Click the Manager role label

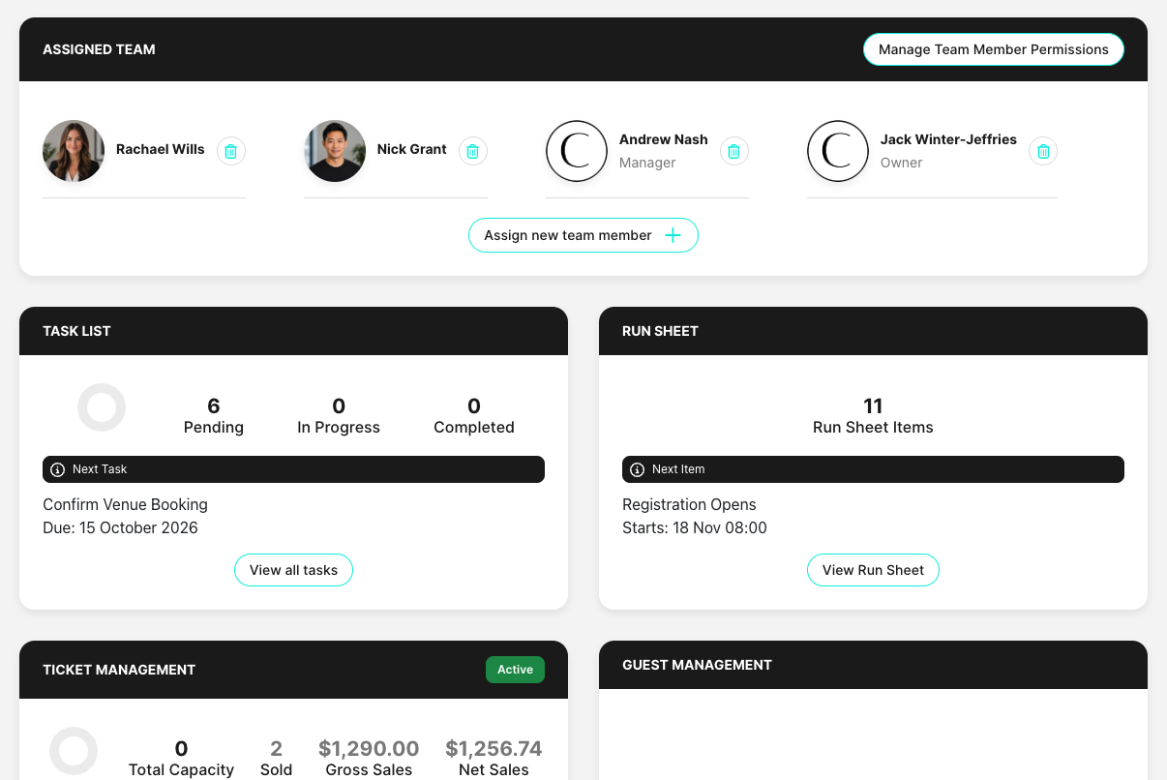coord(647,163)
